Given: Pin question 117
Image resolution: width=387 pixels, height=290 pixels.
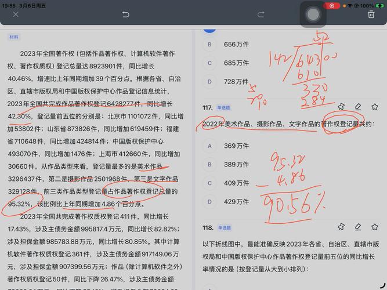Looking at the screenshot, I should [341, 107].
